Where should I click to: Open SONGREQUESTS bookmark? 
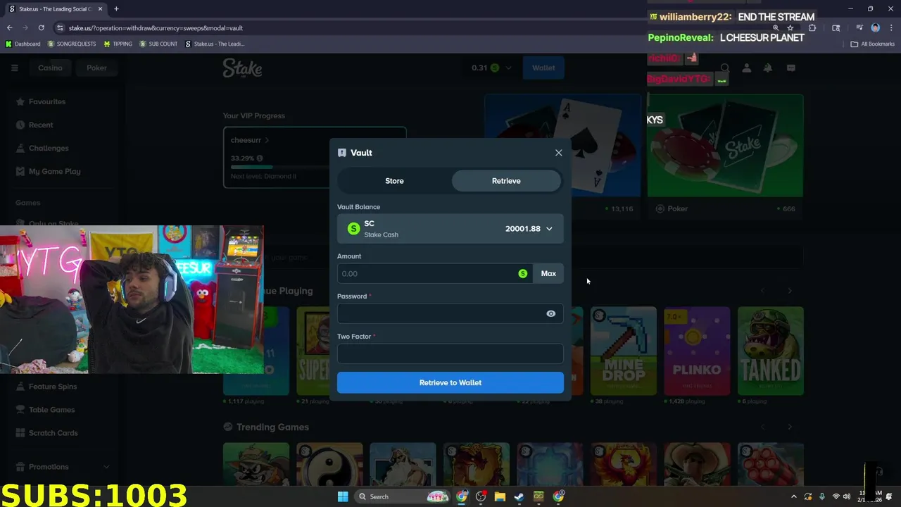pyautogui.click(x=72, y=44)
